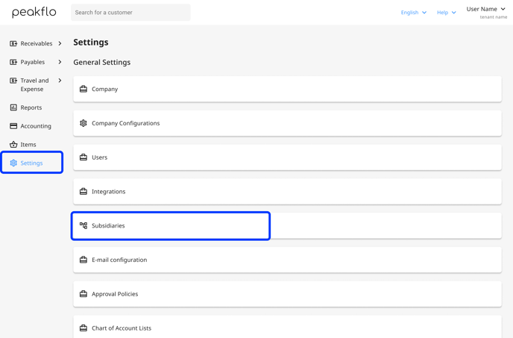Click the Settings gear icon in sidebar
The height and width of the screenshot is (338, 513).
(13, 163)
